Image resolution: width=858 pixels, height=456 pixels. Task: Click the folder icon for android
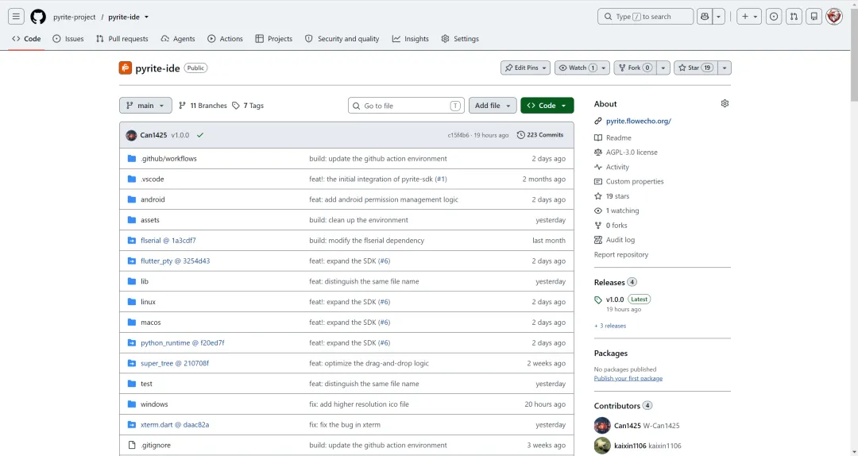click(131, 199)
